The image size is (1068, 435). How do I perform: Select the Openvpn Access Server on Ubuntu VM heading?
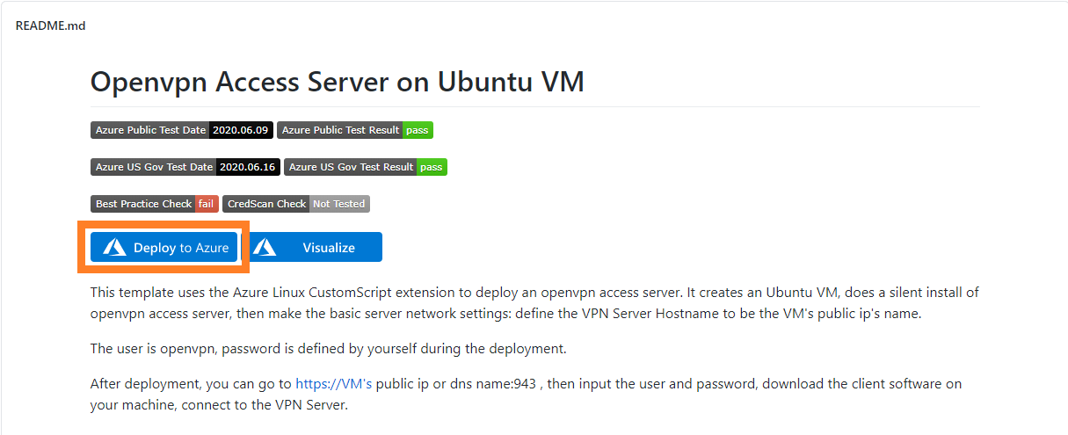tap(338, 82)
